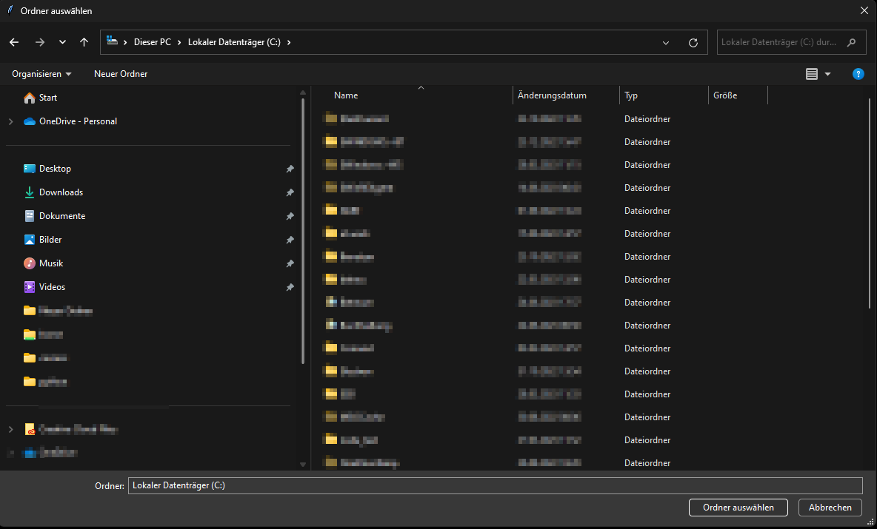877x529 pixels.
Task: Open the Organisieren menu
Action: tap(41, 74)
